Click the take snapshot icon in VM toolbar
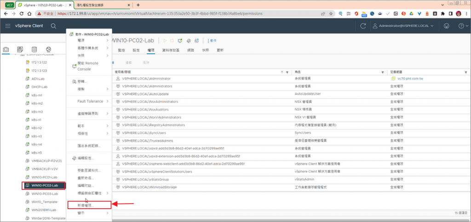The height and width of the screenshot is (222, 471). tap(197, 40)
